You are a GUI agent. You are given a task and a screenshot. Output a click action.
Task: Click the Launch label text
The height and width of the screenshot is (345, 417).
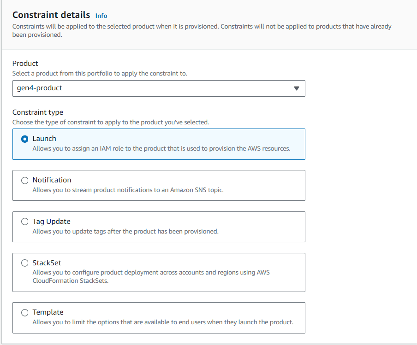click(x=44, y=139)
